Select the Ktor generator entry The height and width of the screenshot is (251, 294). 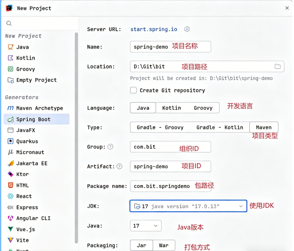pyautogui.click(x=36, y=174)
